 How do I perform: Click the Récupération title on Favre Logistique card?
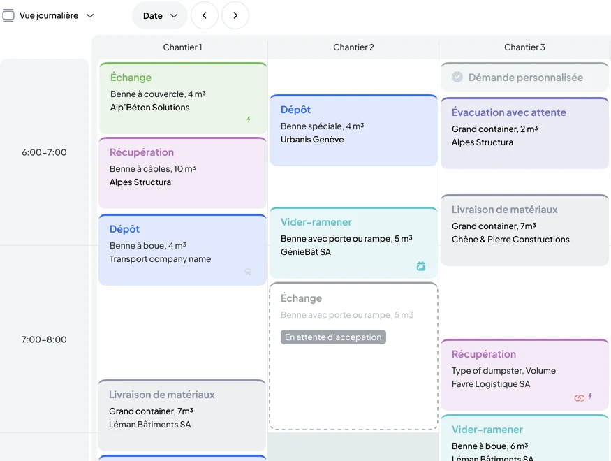pos(484,354)
